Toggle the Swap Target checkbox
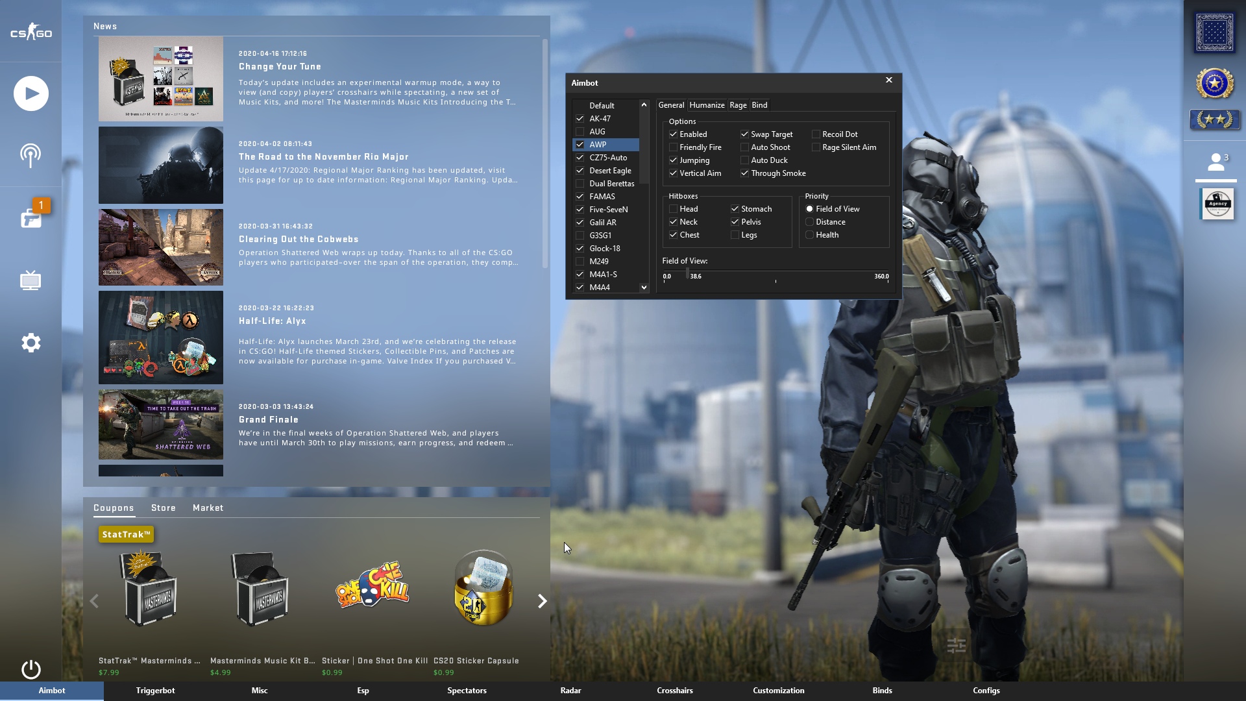Screen dimensions: 1246x701 pyautogui.click(x=744, y=134)
